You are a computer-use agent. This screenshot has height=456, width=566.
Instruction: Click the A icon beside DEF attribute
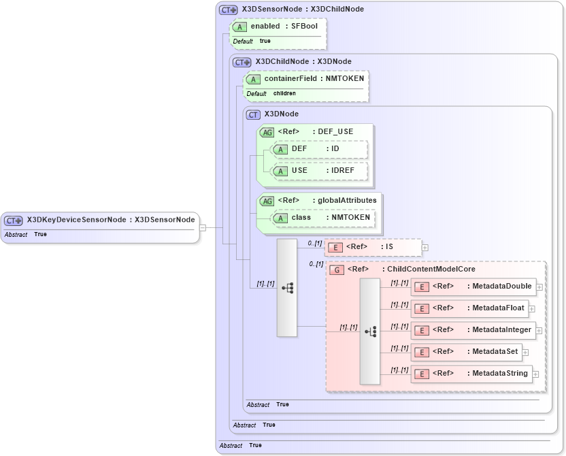pyautogui.click(x=281, y=150)
